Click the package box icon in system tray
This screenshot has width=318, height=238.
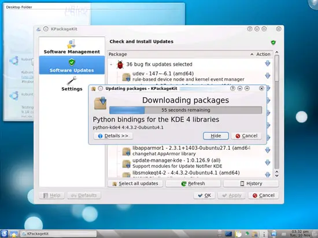pyautogui.click(x=255, y=234)
